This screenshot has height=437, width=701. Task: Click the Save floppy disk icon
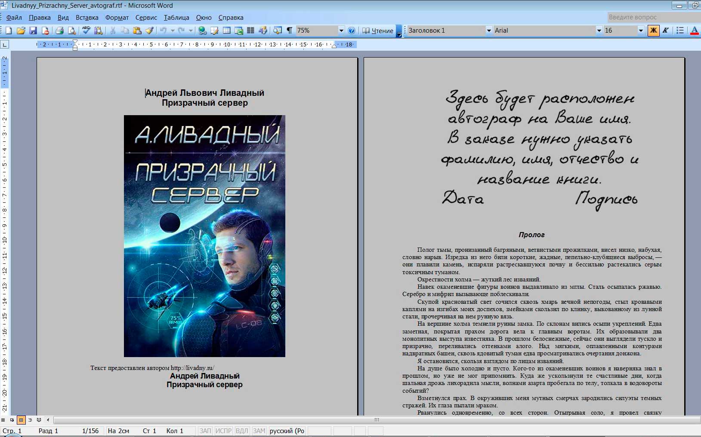pos(33,31)
